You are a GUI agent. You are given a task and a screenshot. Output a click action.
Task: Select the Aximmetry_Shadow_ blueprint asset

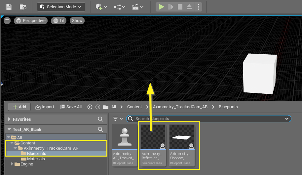[x=182, y=146]
